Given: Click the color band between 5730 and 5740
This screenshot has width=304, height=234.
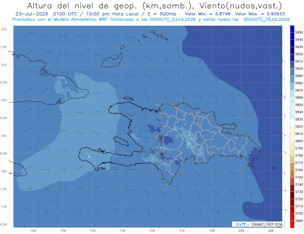Looking at the screenshot, I should (x=292, y=188).
